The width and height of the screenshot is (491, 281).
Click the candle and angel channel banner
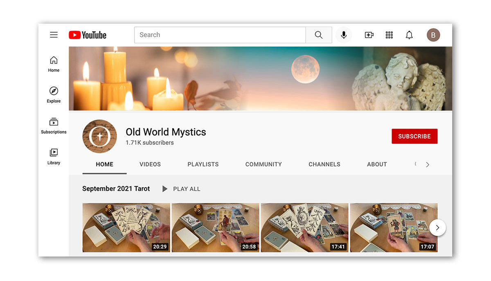(261, 79)
